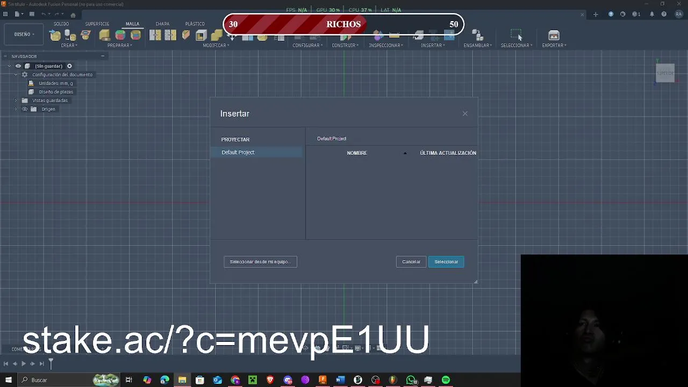This screenshot has height=387, width=688.
Task: Switch to the MALLA tab
Action: 132,24
